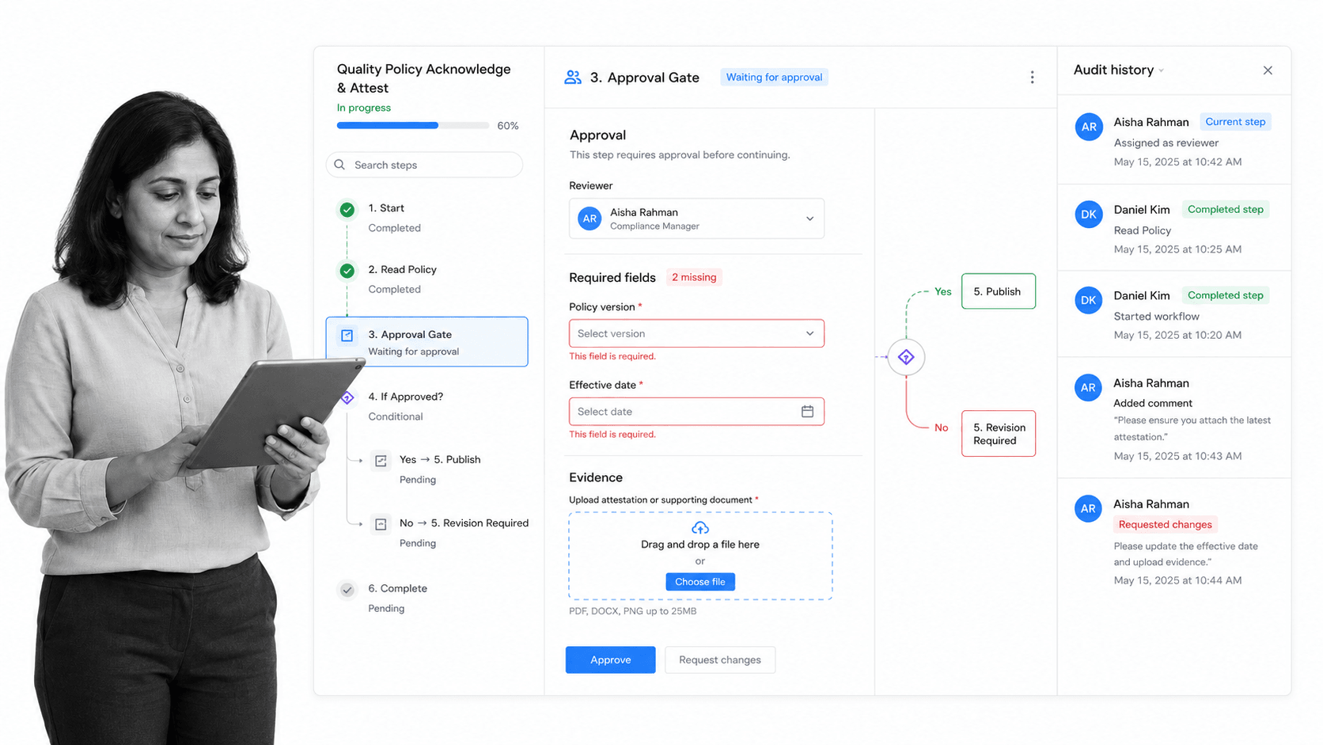
Task: Close the Audit history panel
Action: click(x=1268, y=70)
